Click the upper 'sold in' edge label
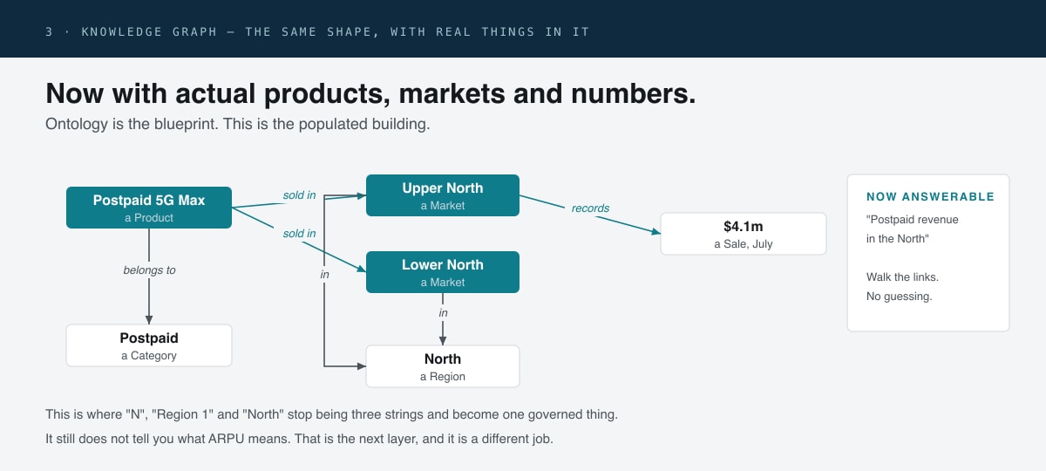Image resolution: width=1046 pixels, height=471 pixels. click(x=299, y=195)
